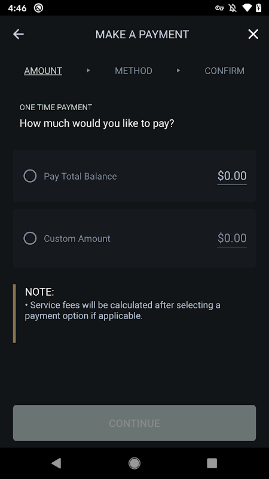Click the CONTINUE button
The width and height of the screenshot is (269, 479).
point(134,423)
